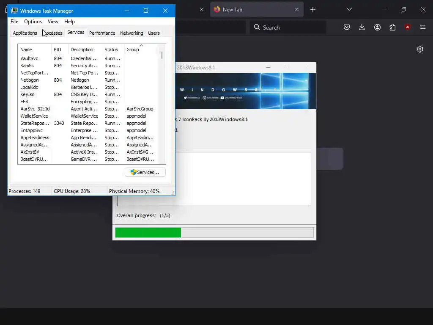
Task: Click the Windows 8.1 installer banner
Action: click(246, 91)
